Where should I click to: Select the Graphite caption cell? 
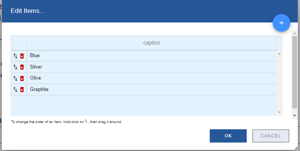click(x=151, y=89)
